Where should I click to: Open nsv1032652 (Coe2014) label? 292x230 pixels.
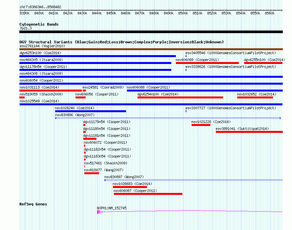257,94
